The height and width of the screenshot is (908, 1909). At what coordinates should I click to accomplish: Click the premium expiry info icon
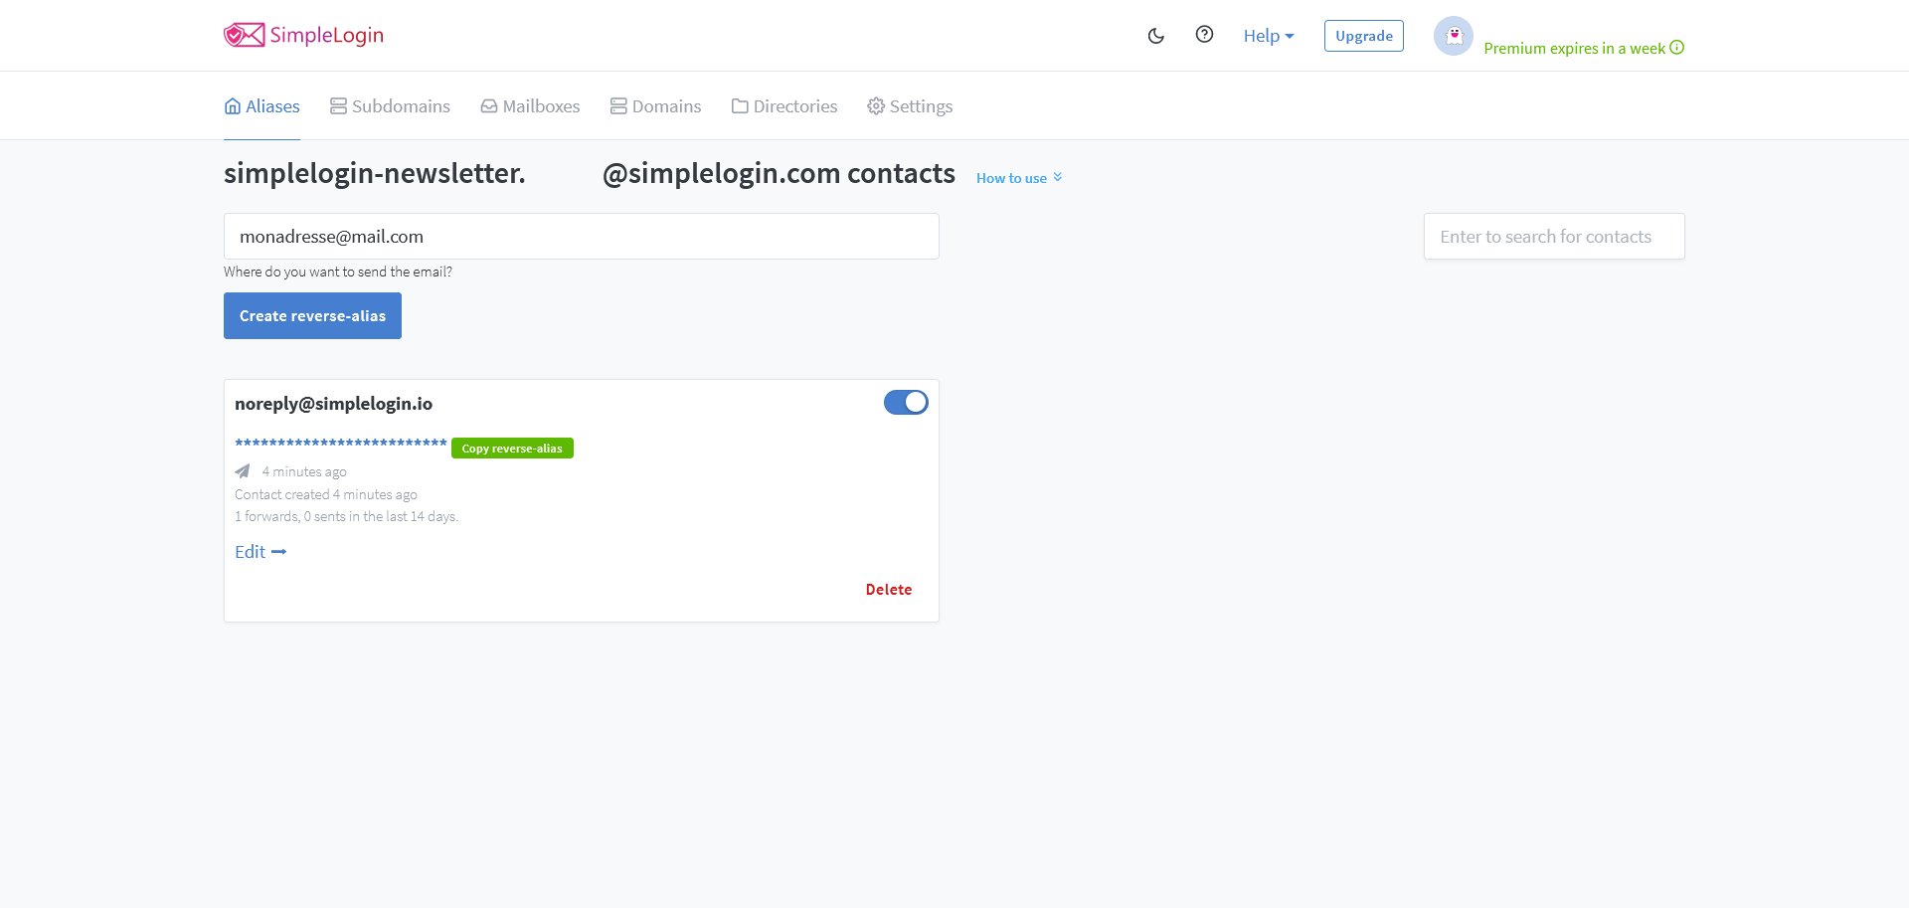[1677, 48]
